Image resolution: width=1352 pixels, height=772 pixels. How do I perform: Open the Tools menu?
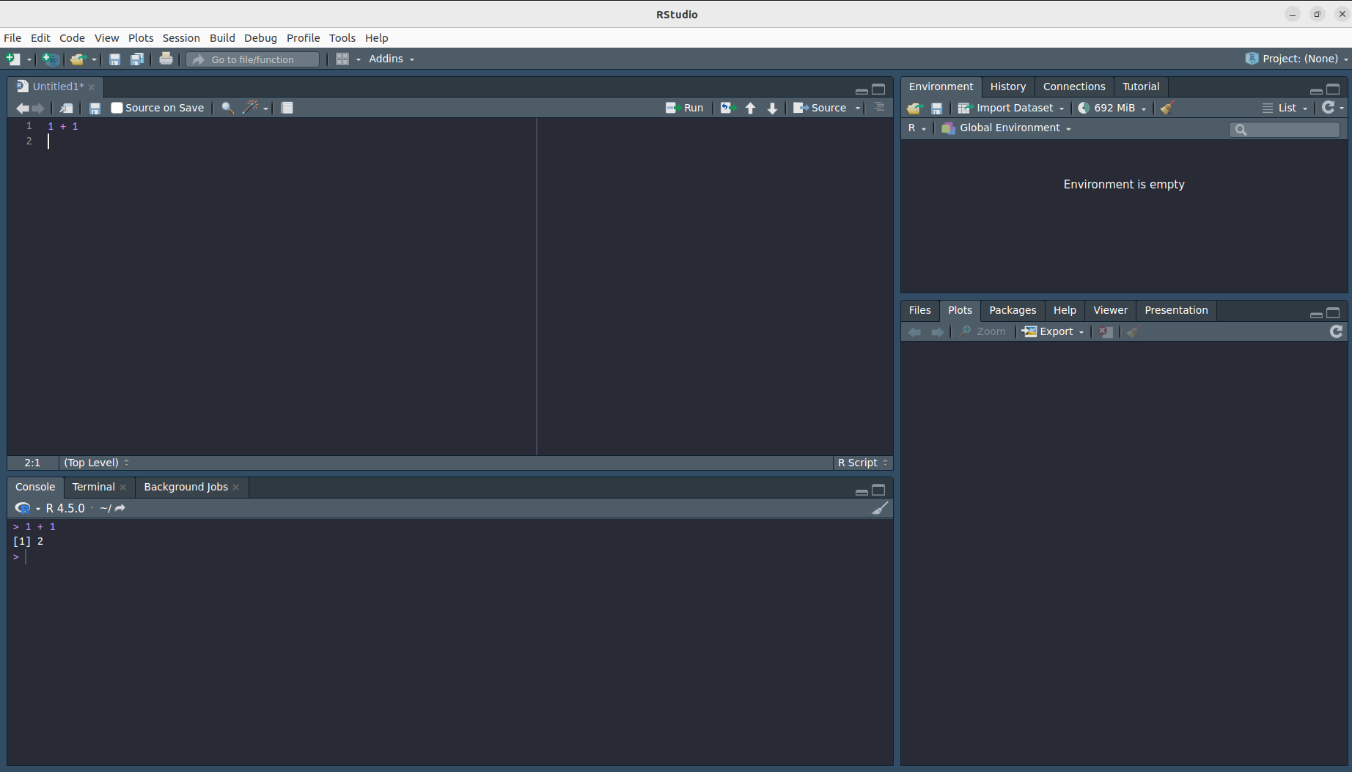[342, 38]
